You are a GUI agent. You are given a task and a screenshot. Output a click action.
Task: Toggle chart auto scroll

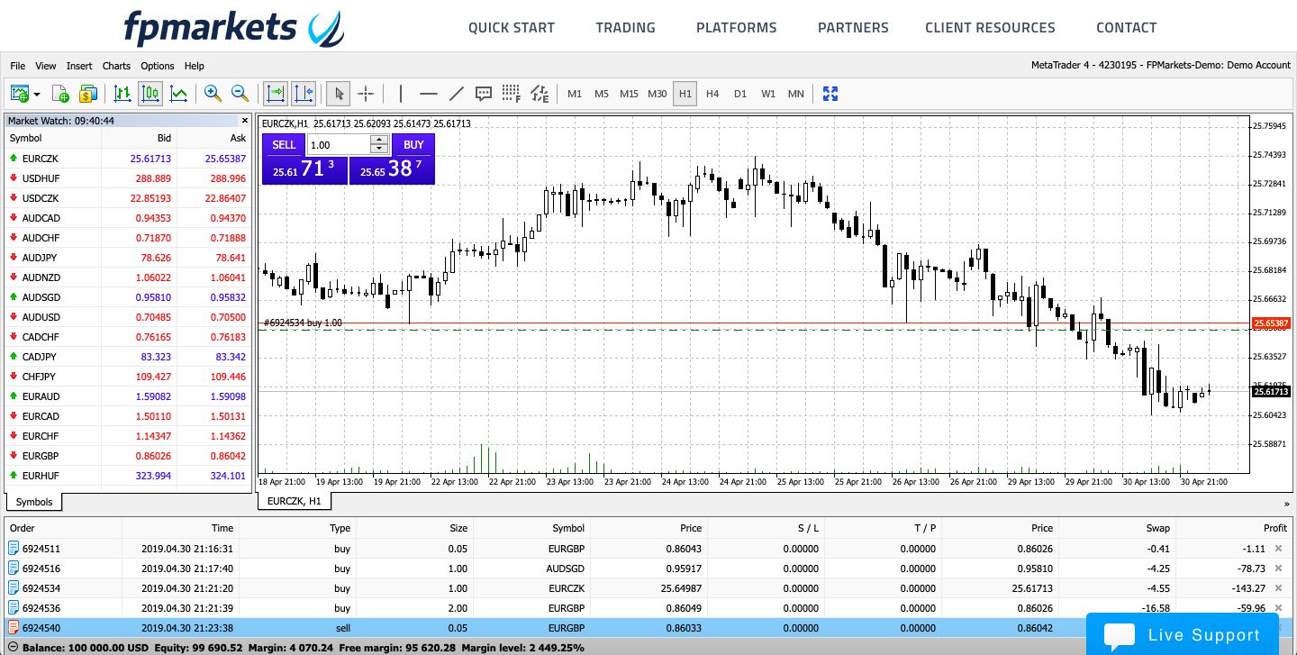(x=275, y=93)
